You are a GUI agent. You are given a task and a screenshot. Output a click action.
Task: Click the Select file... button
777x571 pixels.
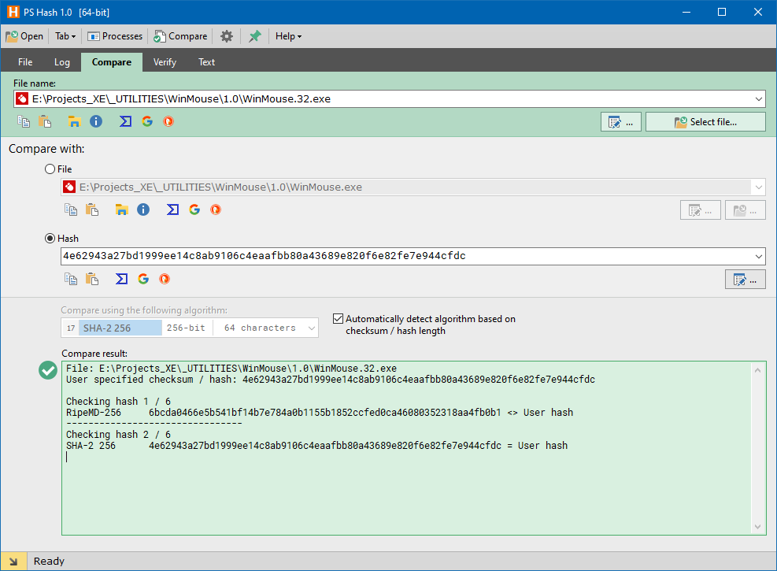click(705, 122)
